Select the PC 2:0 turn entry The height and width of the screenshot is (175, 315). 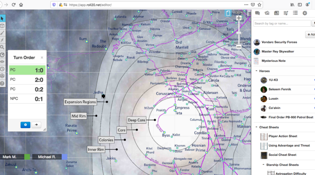(x=27, y=80)
